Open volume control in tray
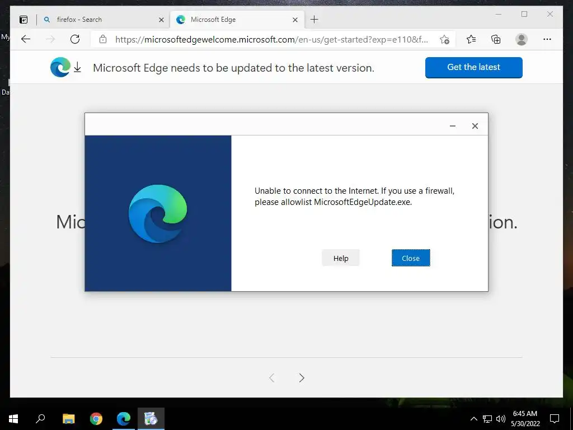 (501, 419)
